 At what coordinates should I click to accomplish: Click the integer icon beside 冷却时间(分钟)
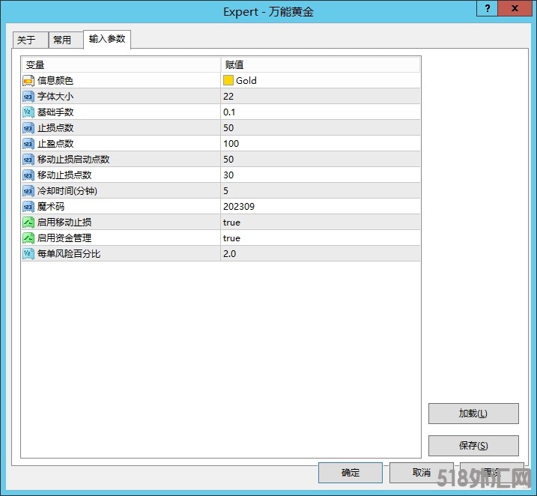(28, 191)
